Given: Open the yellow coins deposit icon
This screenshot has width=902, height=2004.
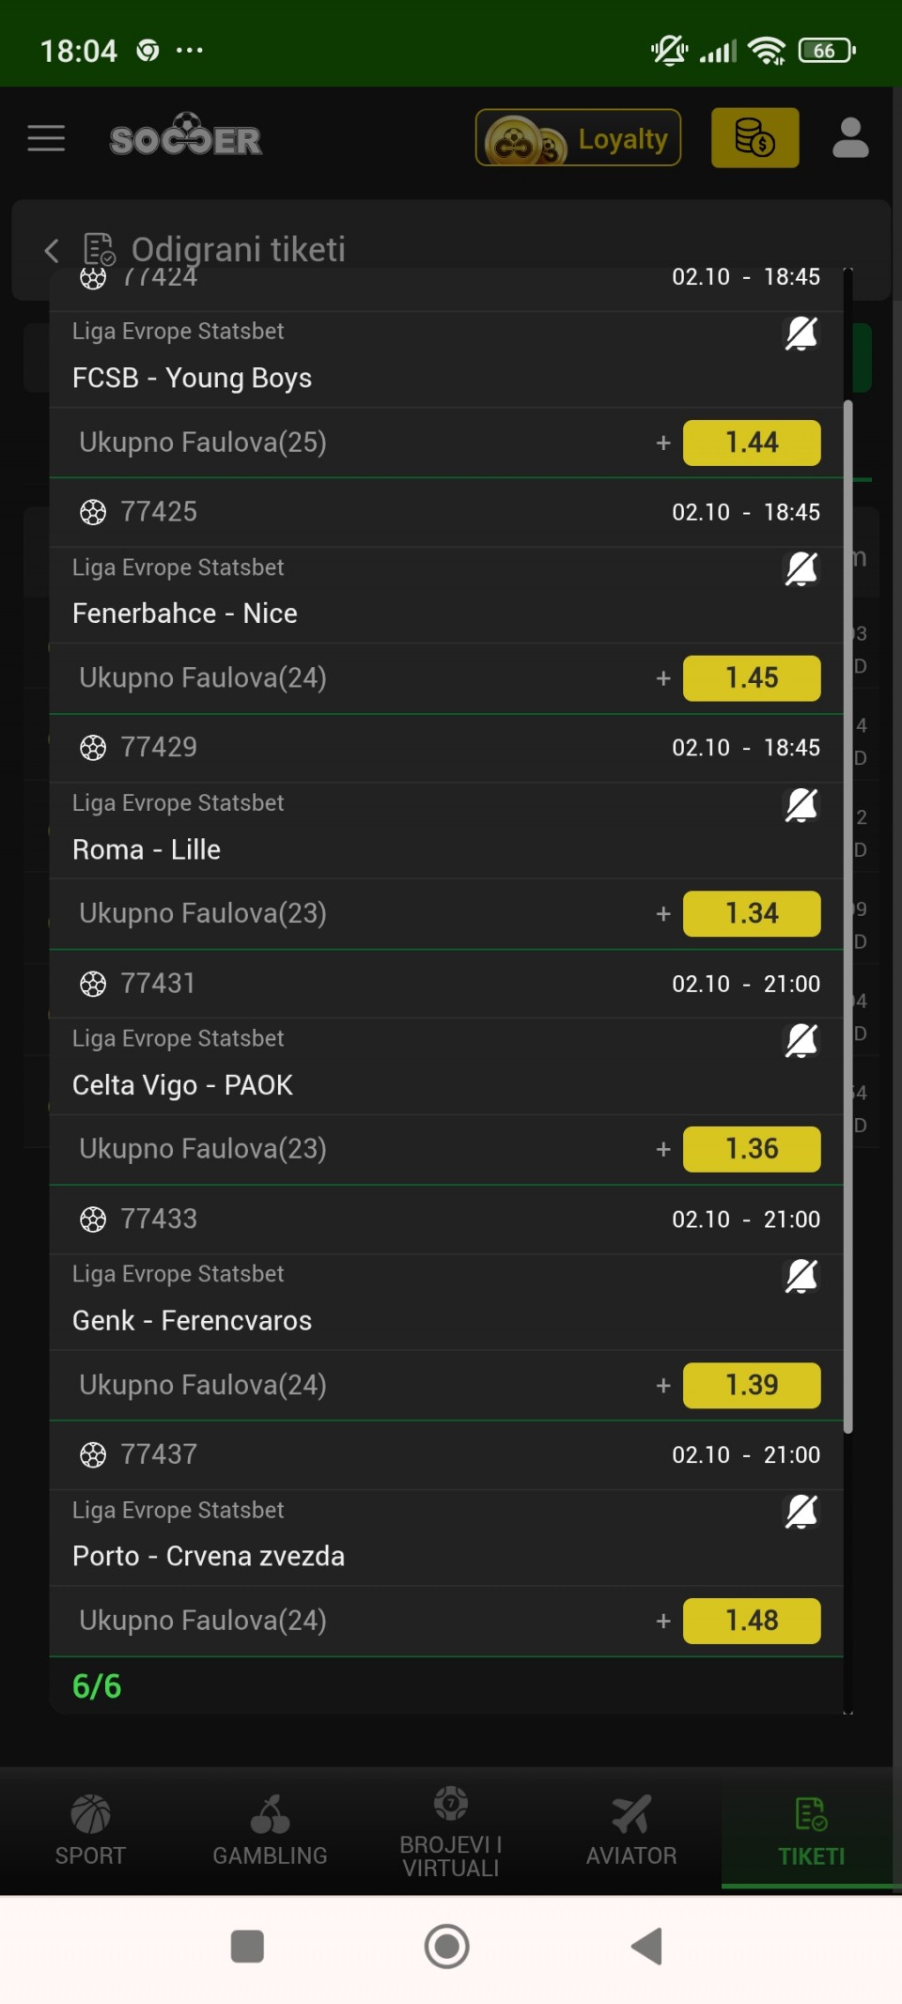Looking at the screenshot, I should click(754, 138).
